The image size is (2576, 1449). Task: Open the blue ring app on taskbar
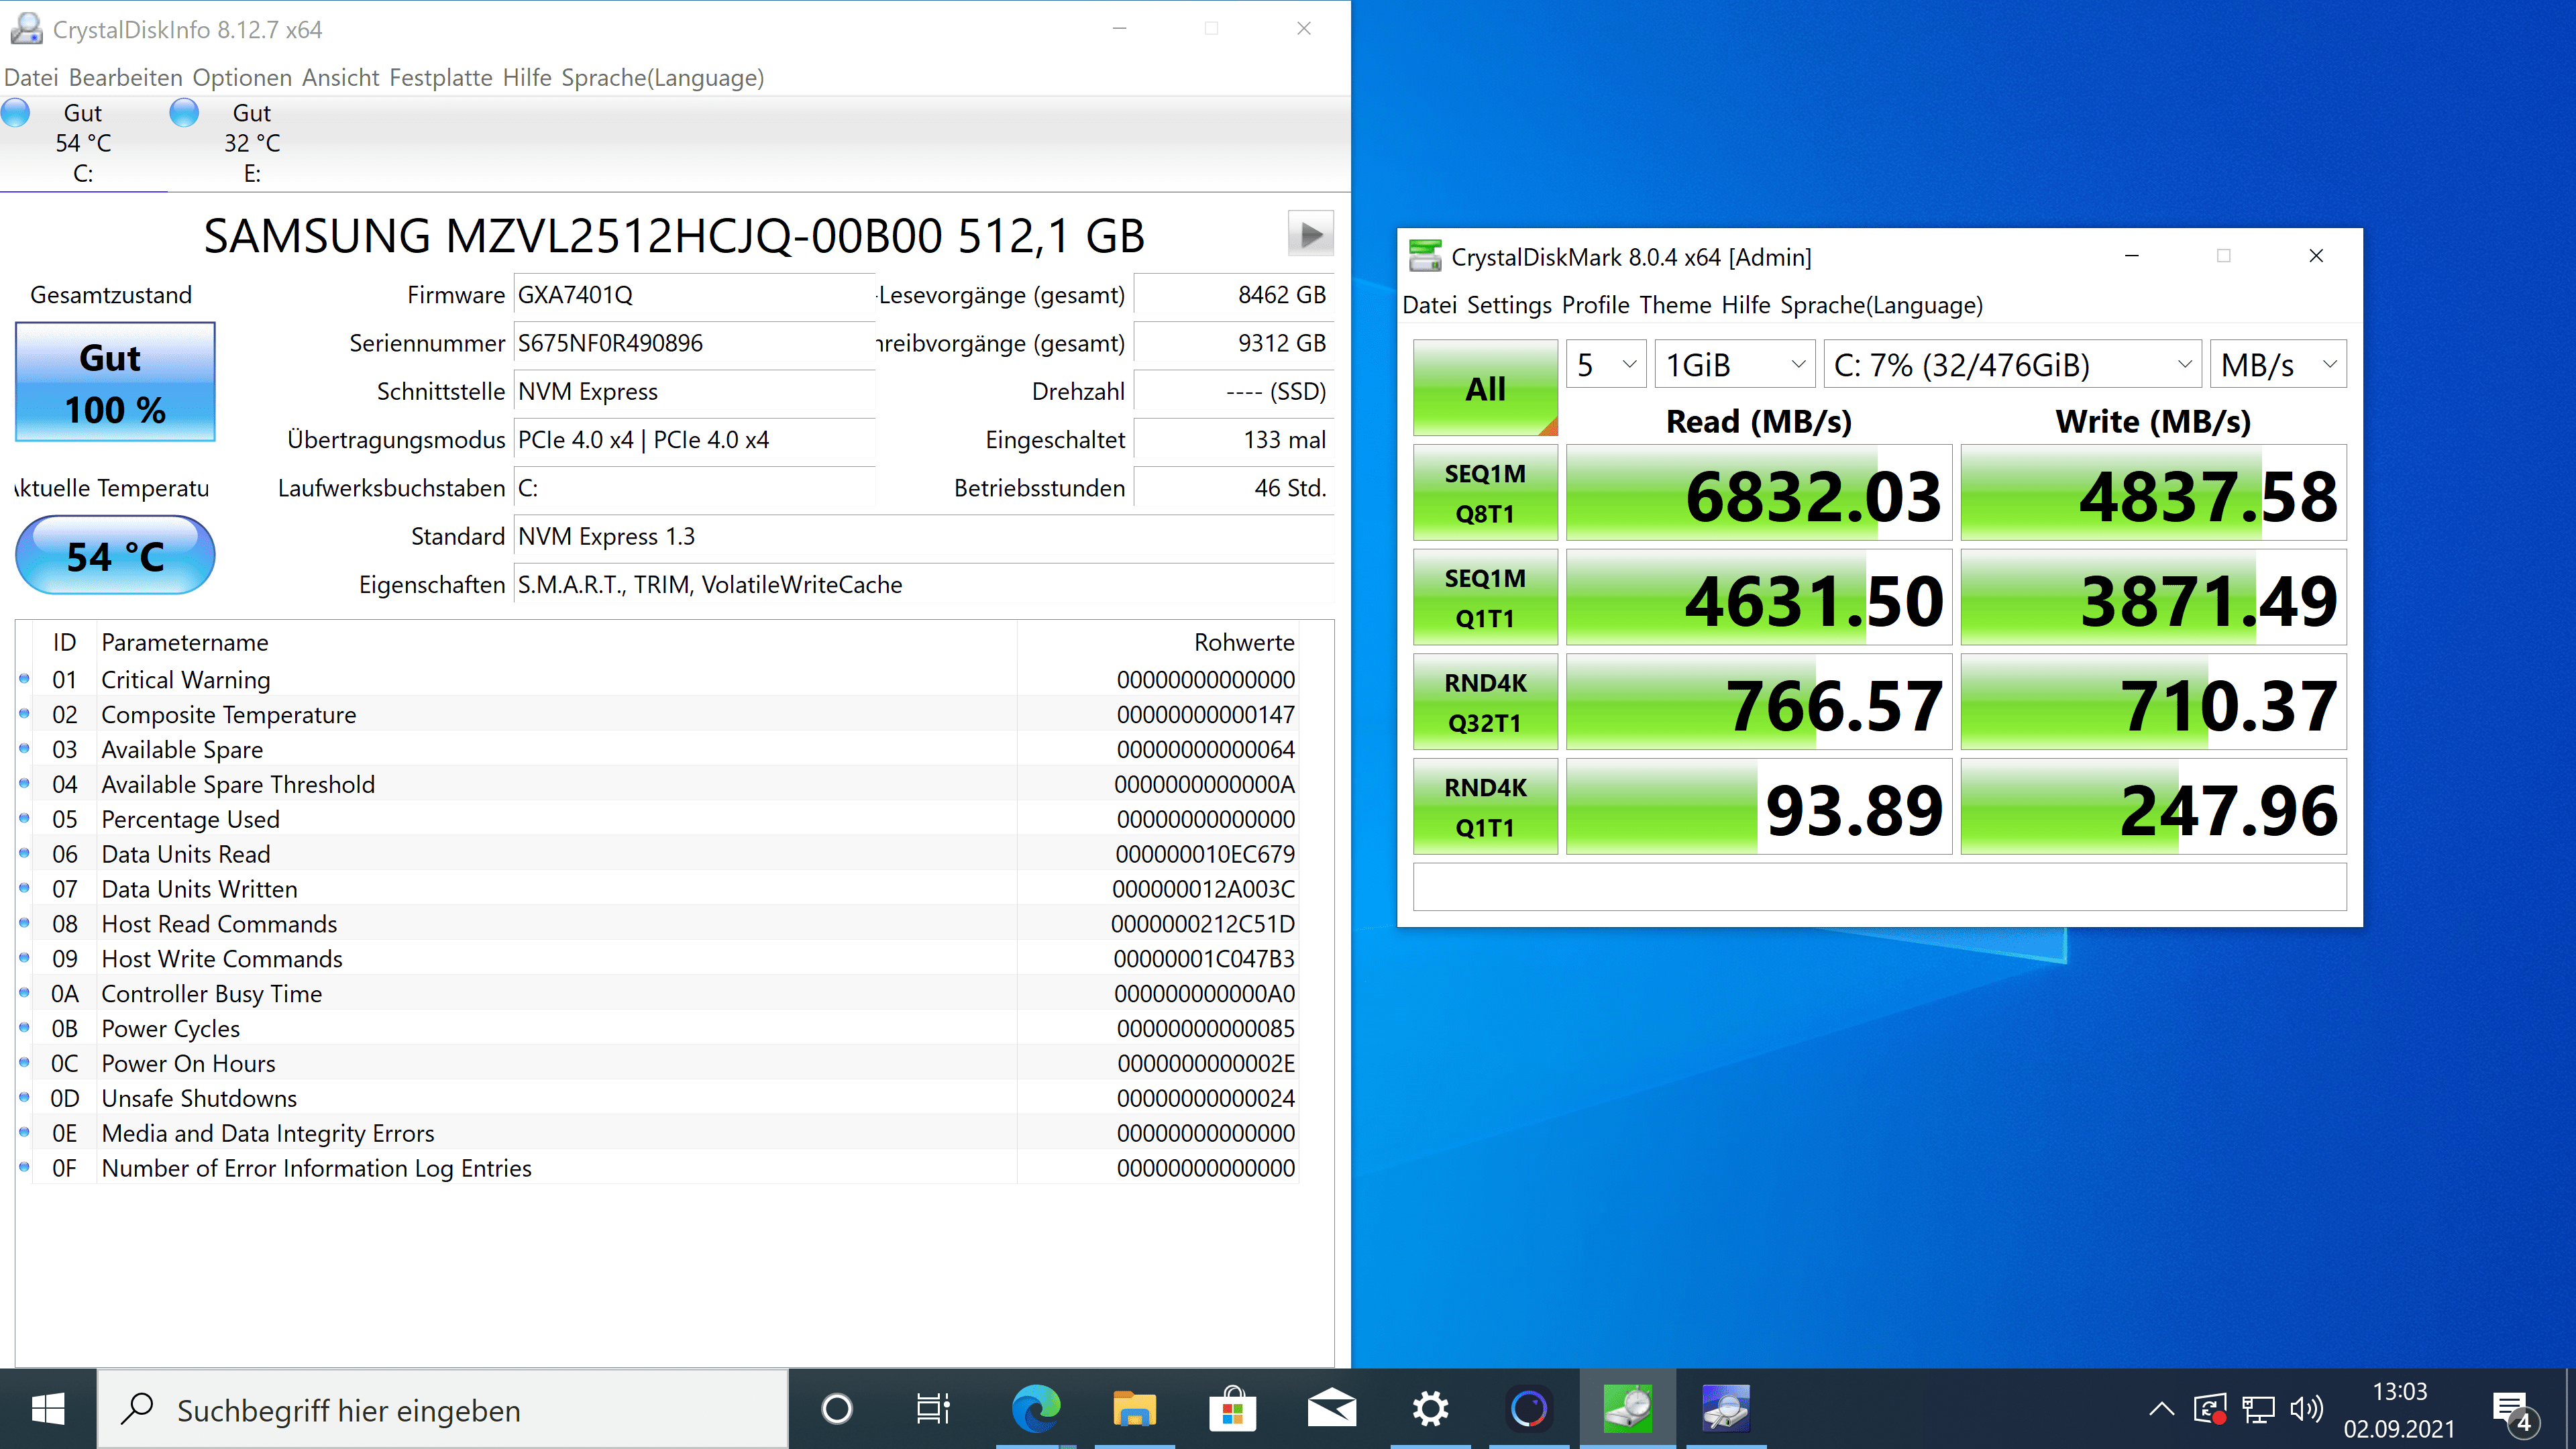tap(1528, 1409)
